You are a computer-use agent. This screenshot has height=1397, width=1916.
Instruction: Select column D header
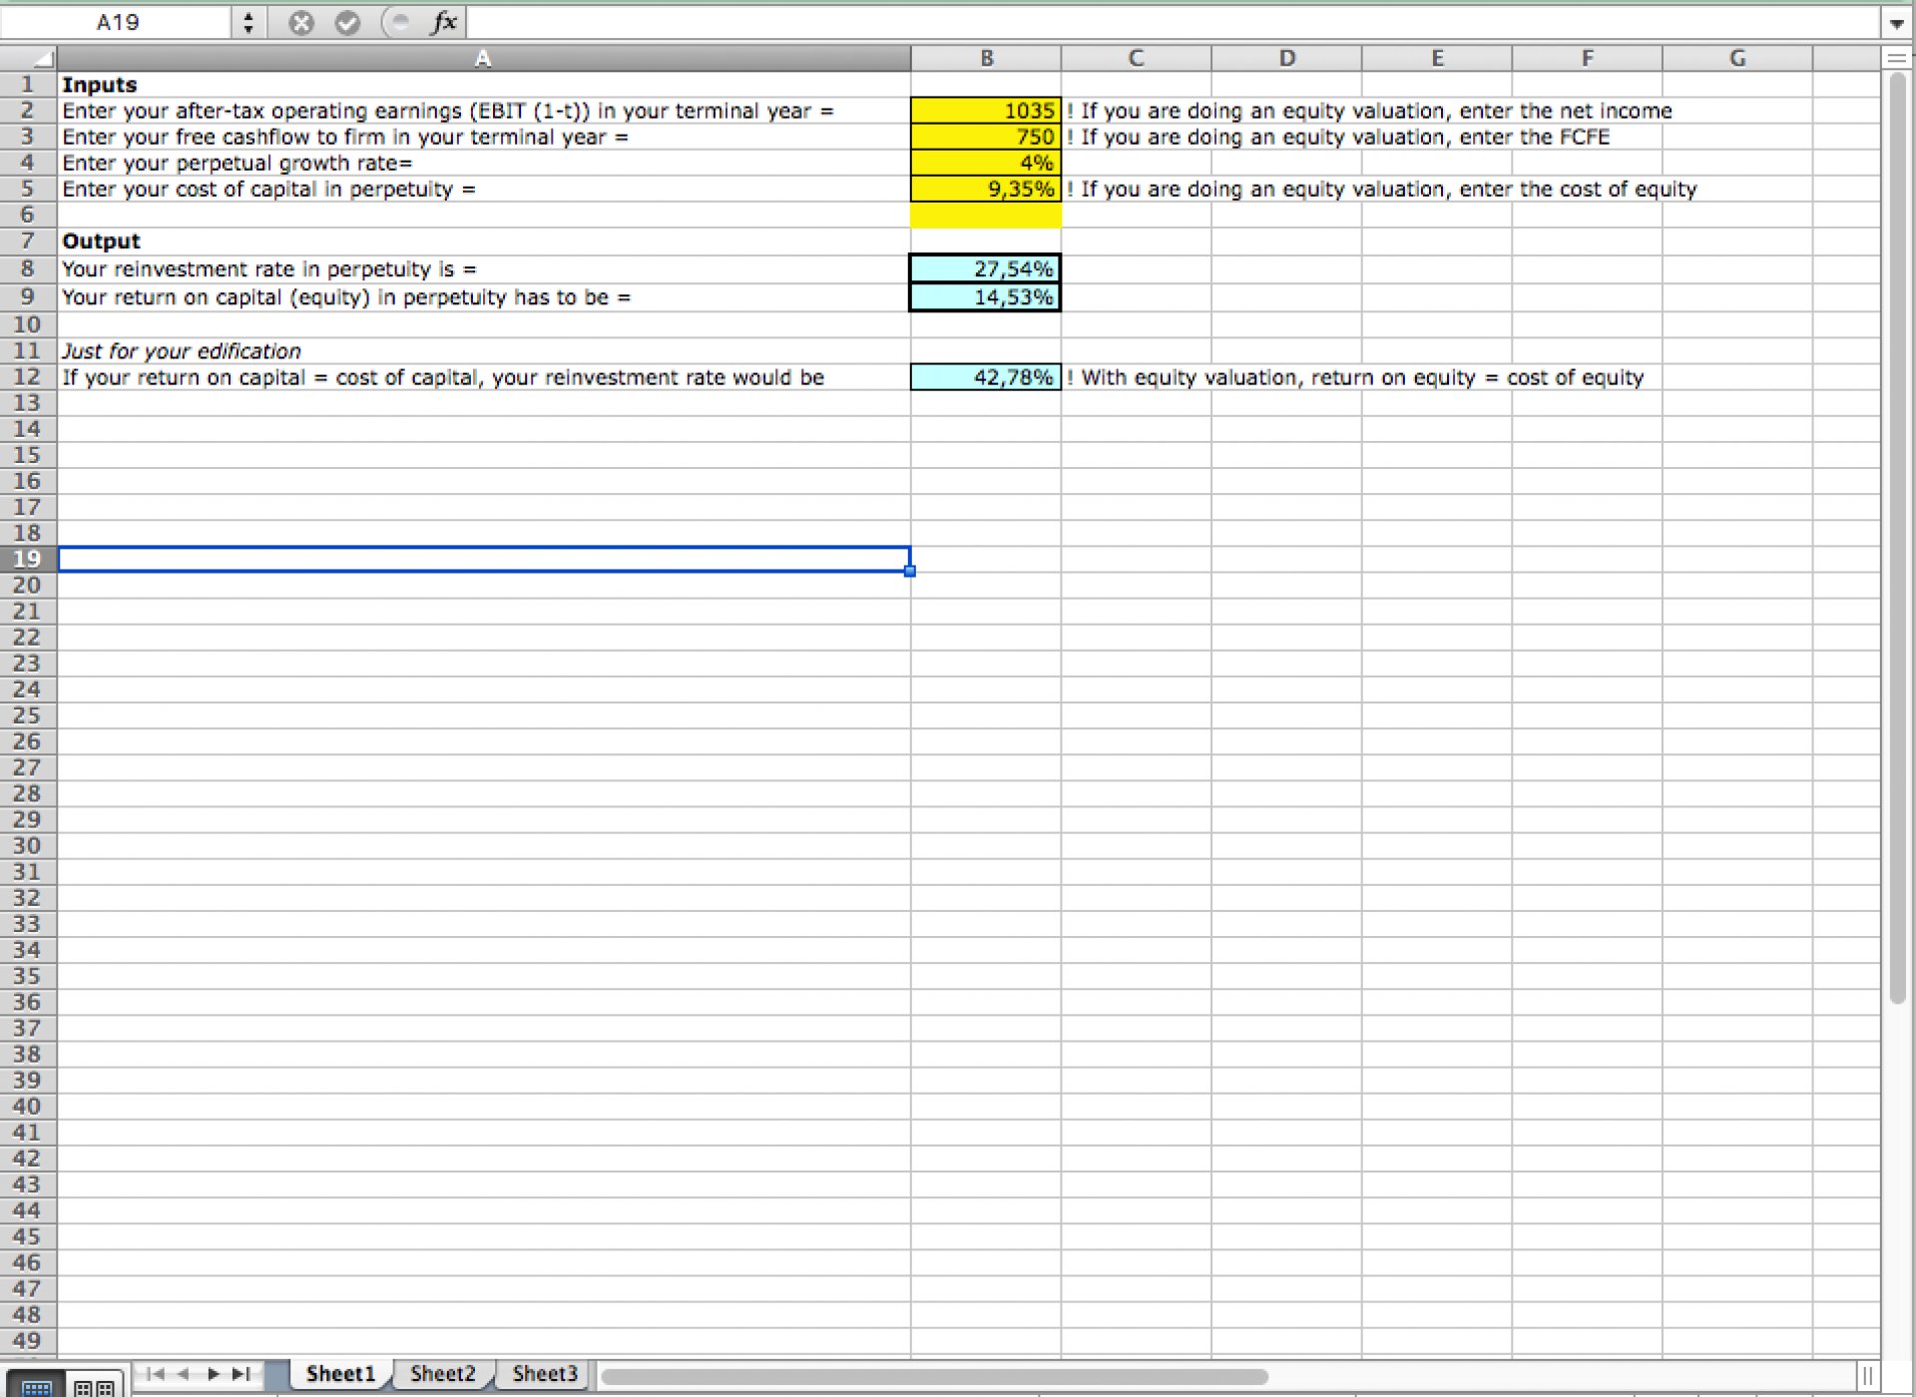[x=1287, y=58]
